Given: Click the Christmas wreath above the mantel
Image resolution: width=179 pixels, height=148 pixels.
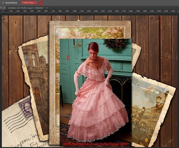Looking at the screenshot, I should tap(115, 45).
